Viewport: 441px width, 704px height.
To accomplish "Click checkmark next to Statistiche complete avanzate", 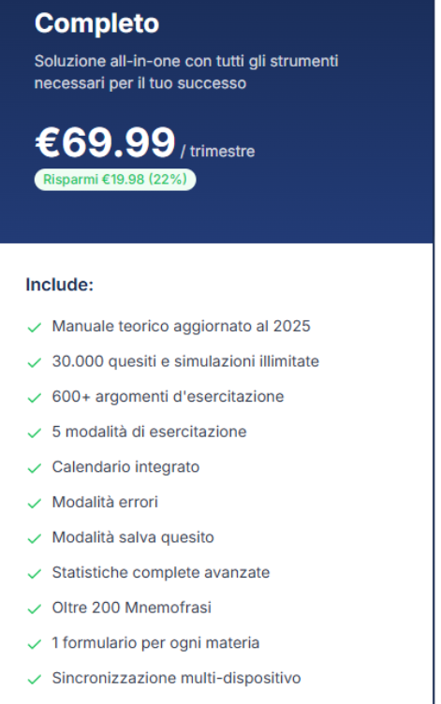I will [34, 574].
